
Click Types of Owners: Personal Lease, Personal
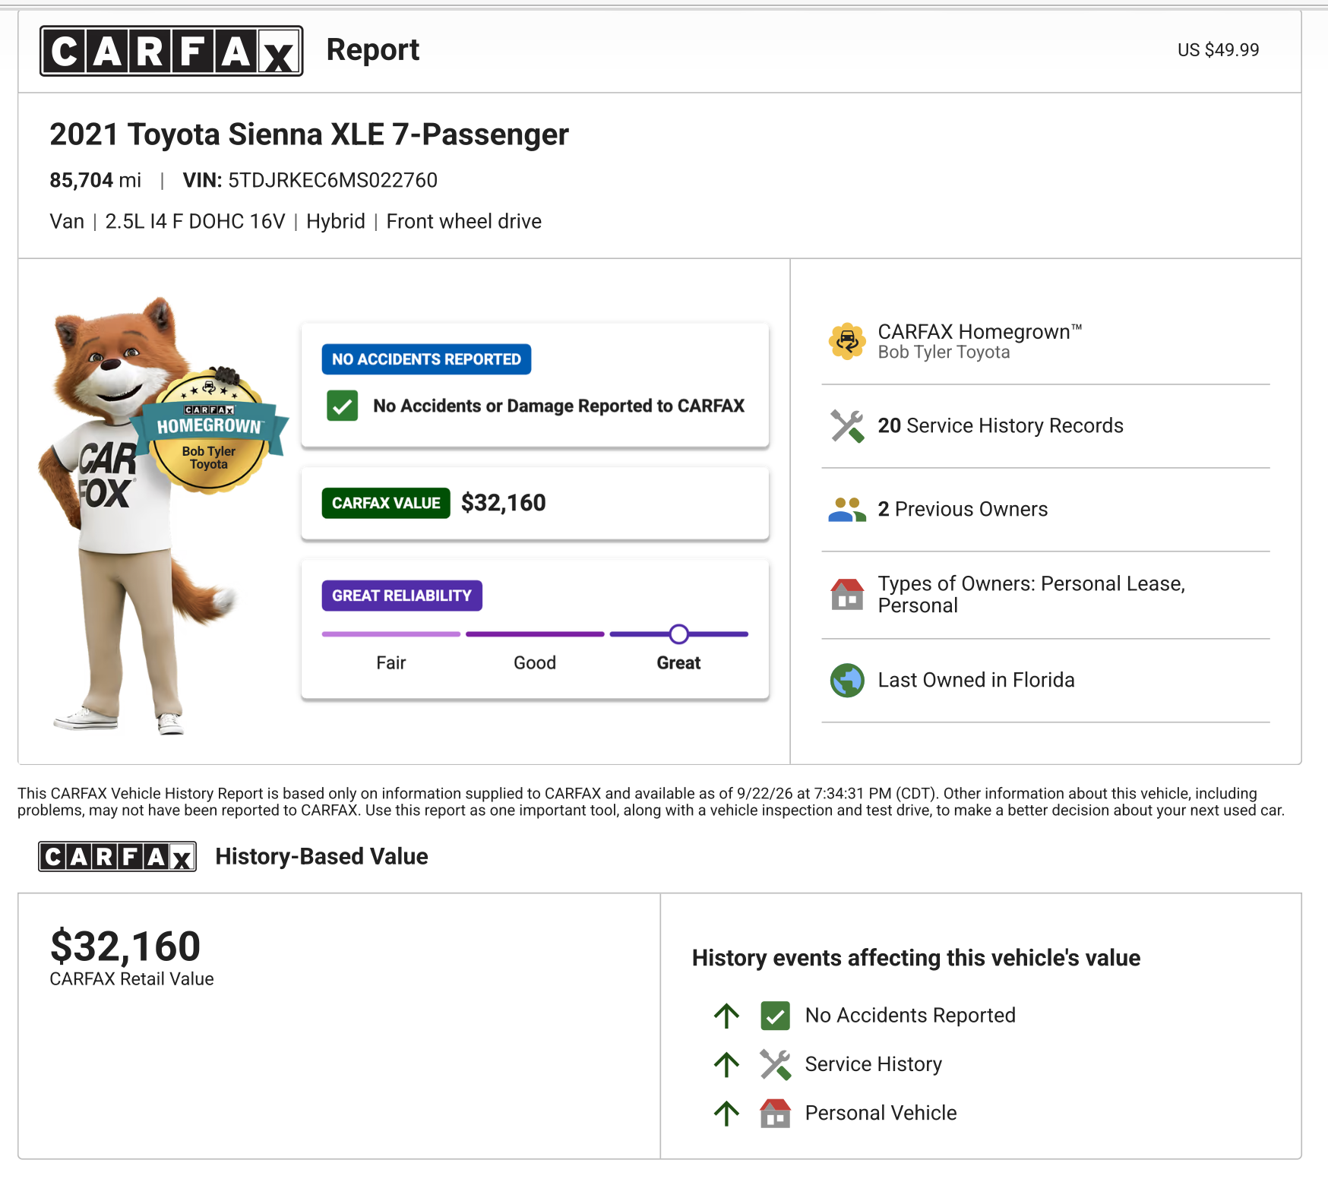1032,595
